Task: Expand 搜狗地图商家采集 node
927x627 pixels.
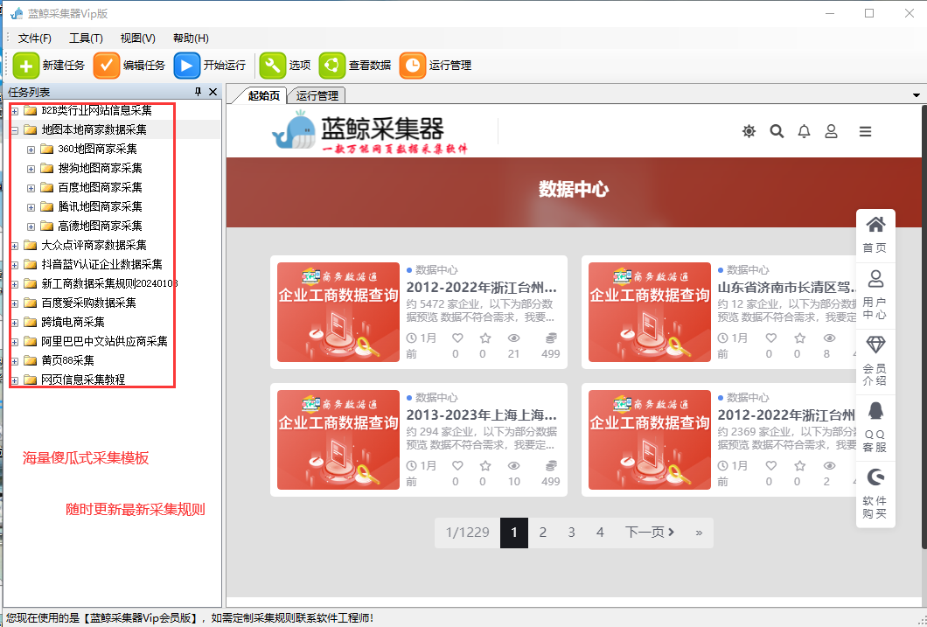Action: point(31,169)
